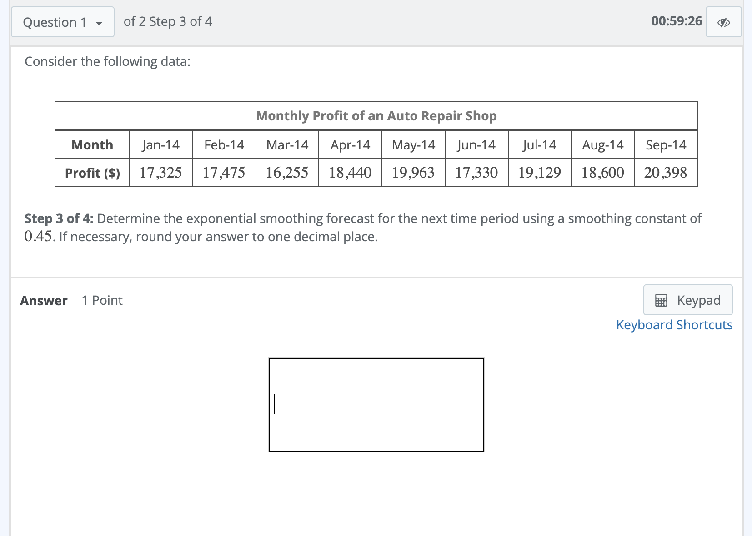Click the arrow beside Question 1
This screenshot has height=536, width=752.
pos(99,22)
